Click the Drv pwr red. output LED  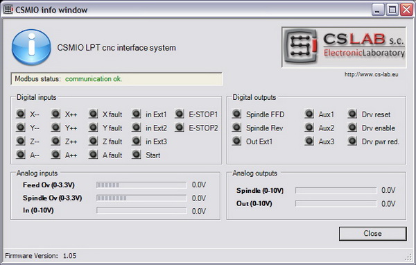[x=352, y=141]
